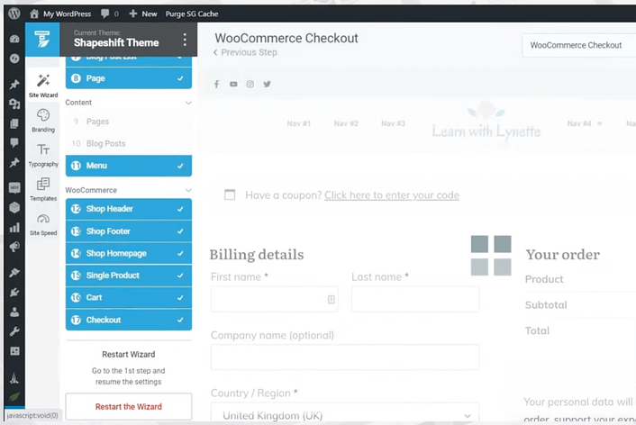Click My WordPress site name
Viewport: 636px width, 425px height.
click(x=67, y=14)
